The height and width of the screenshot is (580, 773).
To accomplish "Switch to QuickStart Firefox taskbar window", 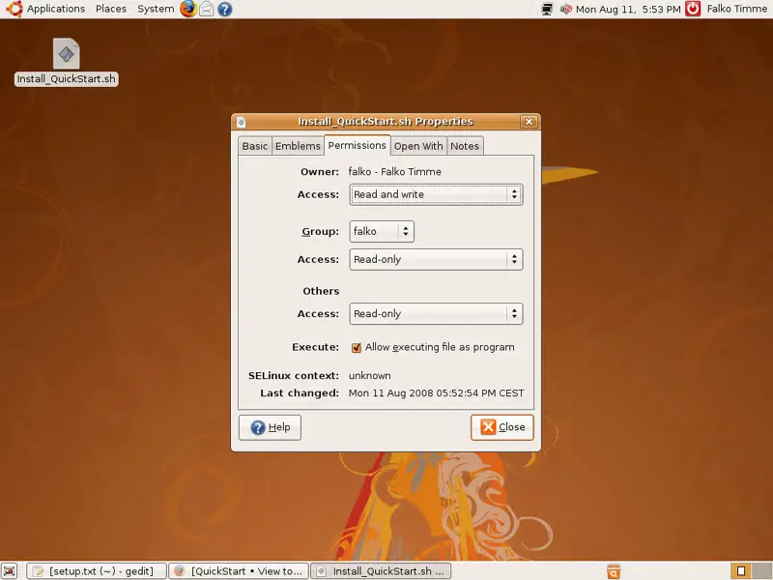I will 239,571.
